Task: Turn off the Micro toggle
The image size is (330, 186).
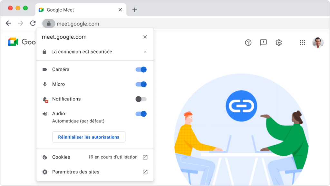Action: coord(141,84)
